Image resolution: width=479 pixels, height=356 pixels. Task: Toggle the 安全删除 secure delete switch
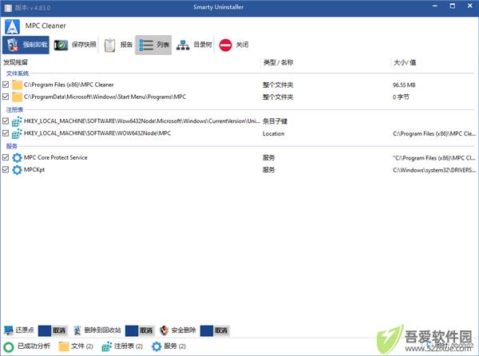tap(214, 330)
